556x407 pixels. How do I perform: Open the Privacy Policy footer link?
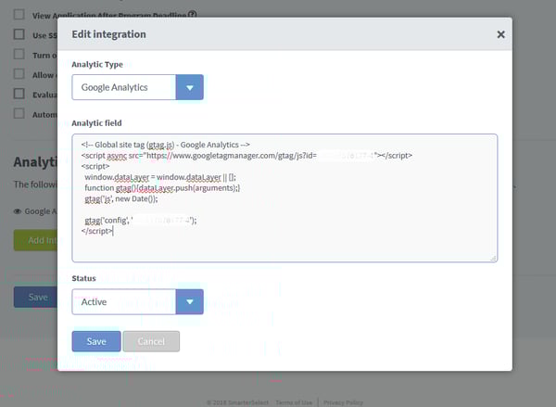[x=343, y=402]
